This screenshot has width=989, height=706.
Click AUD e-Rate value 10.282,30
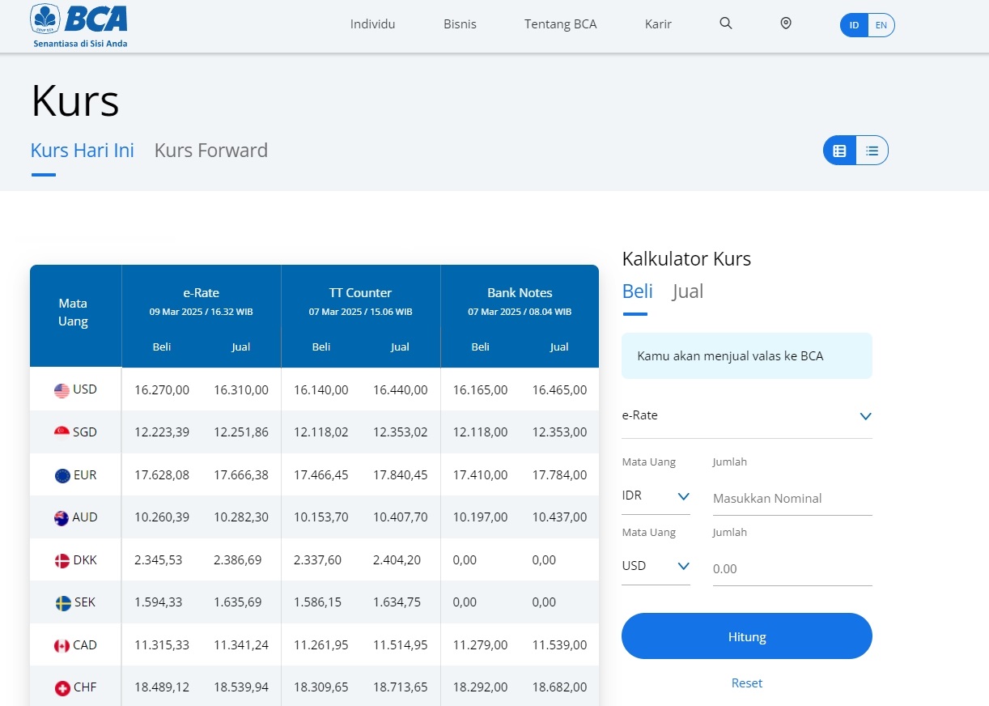[241, 517]
